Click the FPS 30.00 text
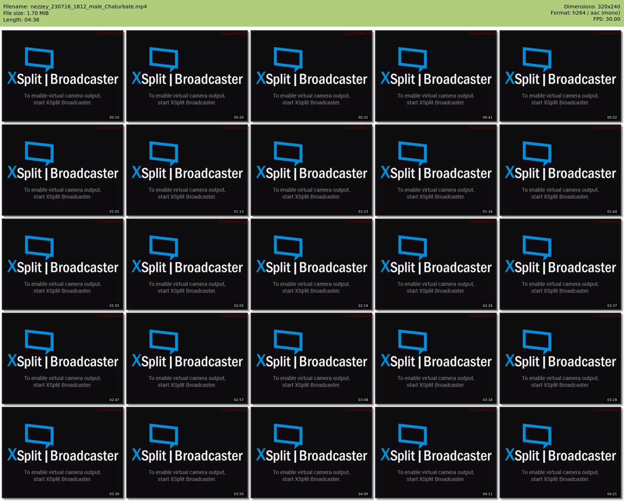 (x=606, y=19)
